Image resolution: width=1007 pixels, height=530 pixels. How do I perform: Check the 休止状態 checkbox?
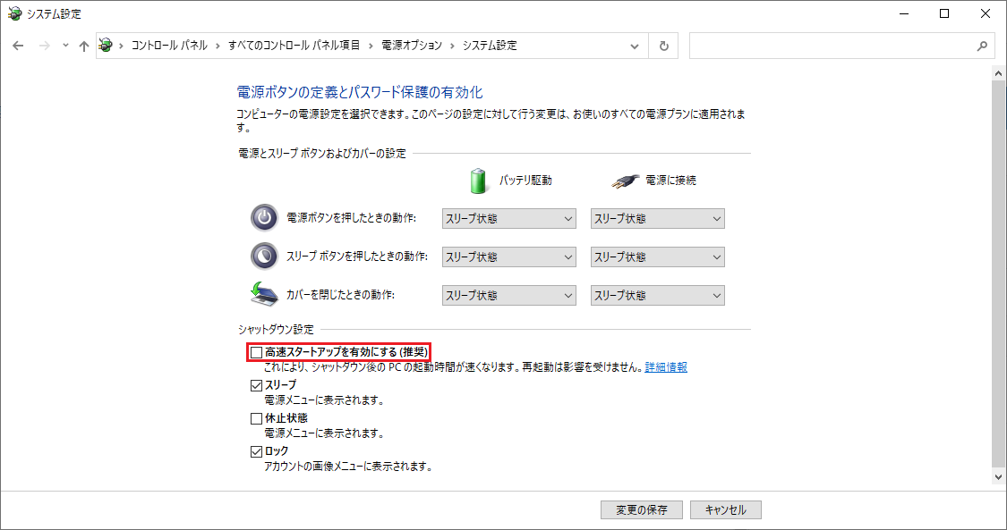[257, 418]
